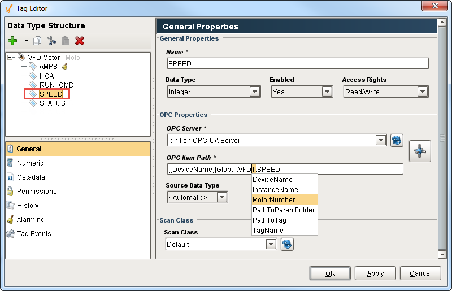
Task: Switch to the Alarming section
Action: (31, 220)
